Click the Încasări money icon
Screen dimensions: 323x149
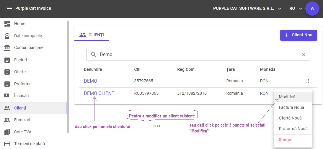coord(7,96)
